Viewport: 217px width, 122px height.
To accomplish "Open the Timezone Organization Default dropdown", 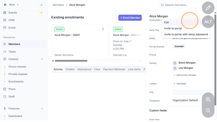I will click(x=185, y=101).
